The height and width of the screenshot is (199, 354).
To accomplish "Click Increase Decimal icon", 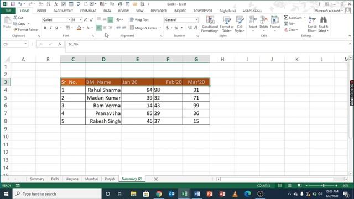I will pos(190,28).
